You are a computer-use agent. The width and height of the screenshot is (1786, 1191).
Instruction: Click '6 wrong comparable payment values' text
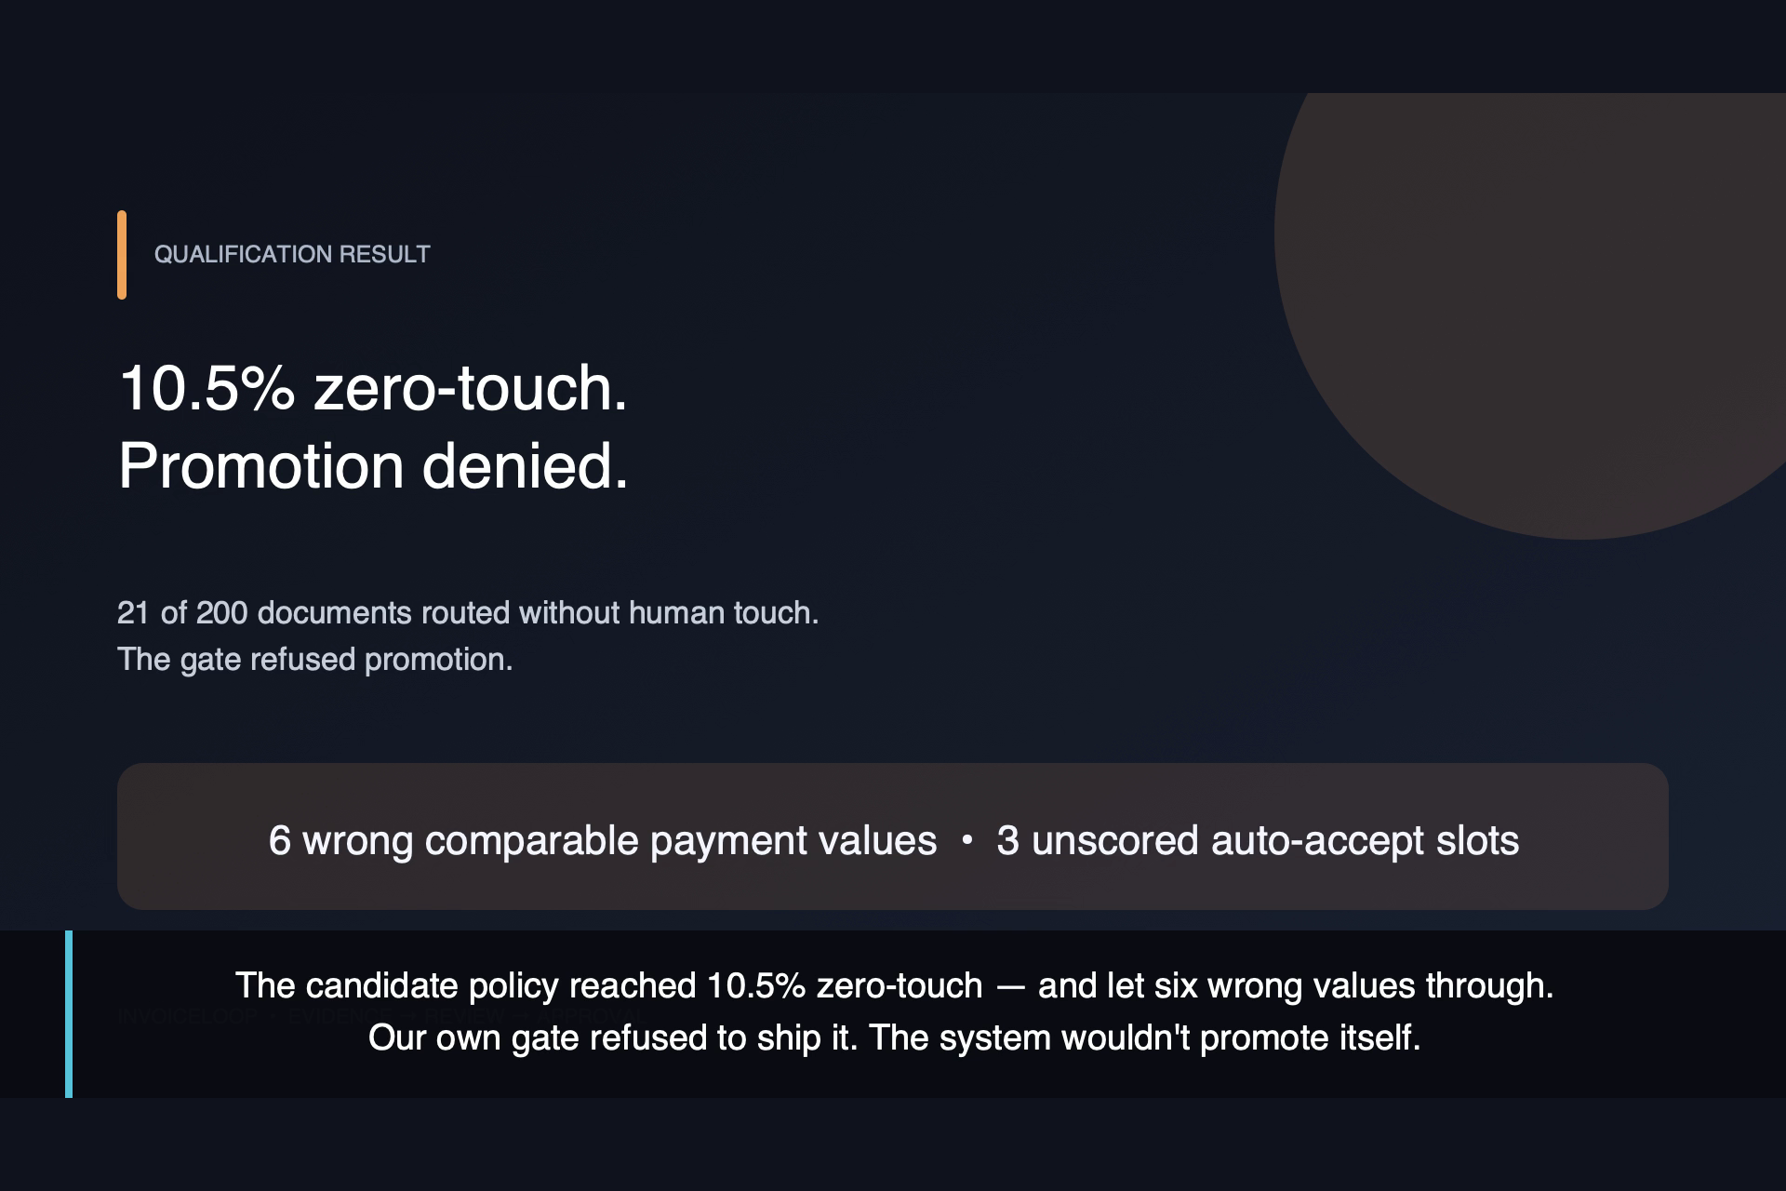[603, 840]
